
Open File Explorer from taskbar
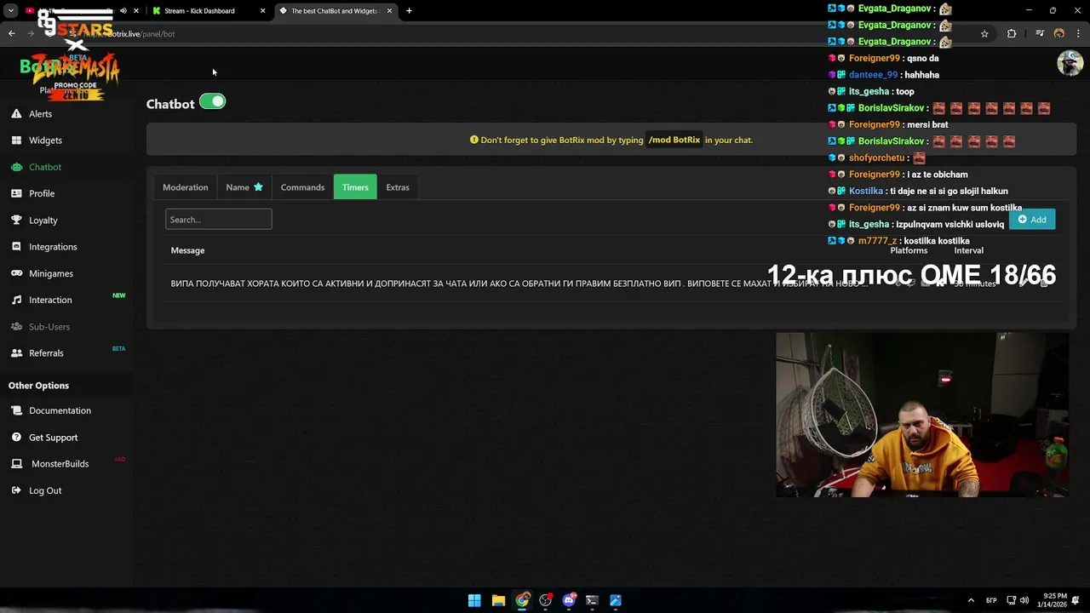[498, 600]
